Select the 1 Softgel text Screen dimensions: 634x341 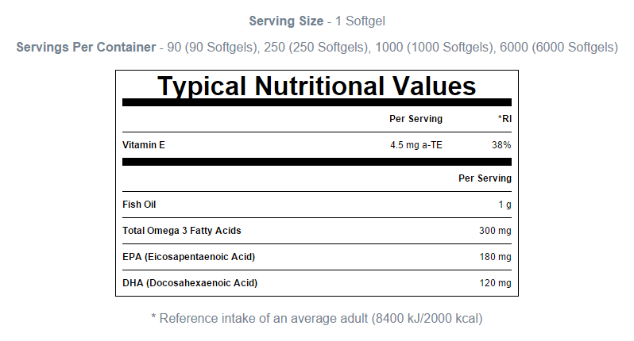click(x=359, y=21)
